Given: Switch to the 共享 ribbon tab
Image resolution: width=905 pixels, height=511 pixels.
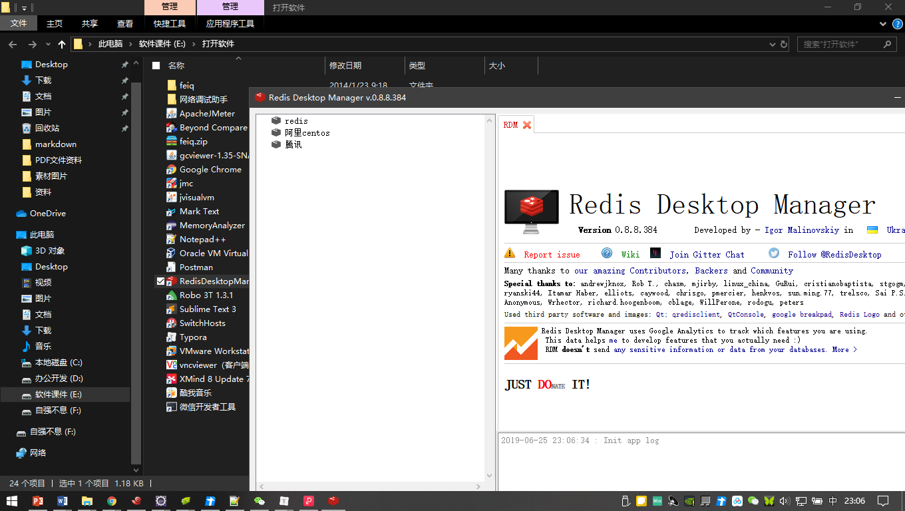Looking at the screenshot, I should point(90,23).
